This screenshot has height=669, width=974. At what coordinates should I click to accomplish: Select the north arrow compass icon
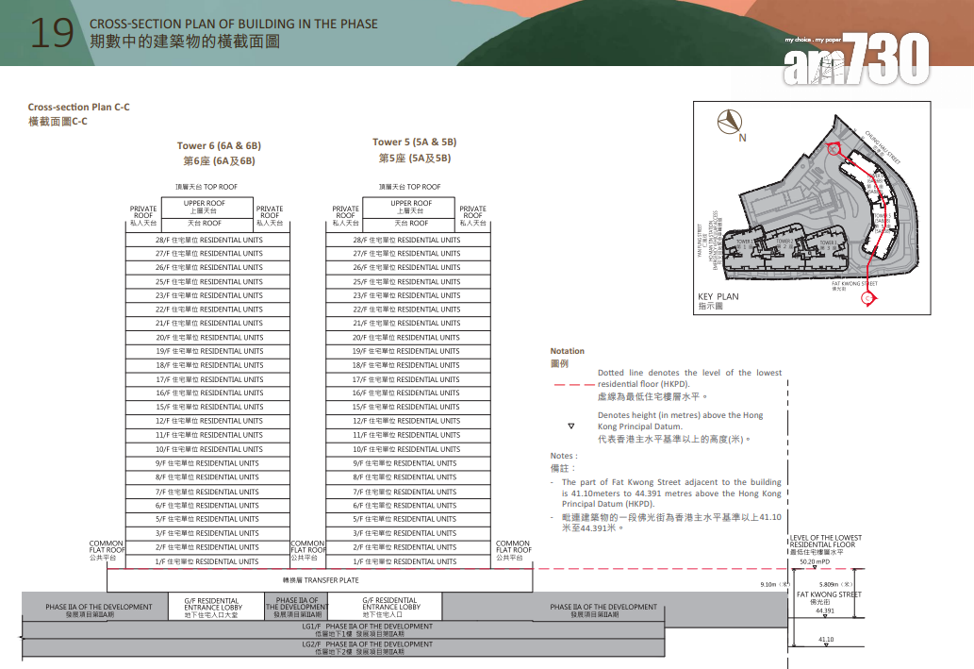(x=730, y=121)
